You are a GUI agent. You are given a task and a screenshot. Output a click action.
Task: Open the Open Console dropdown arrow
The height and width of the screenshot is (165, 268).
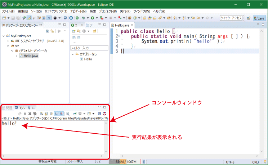(94, 113)
